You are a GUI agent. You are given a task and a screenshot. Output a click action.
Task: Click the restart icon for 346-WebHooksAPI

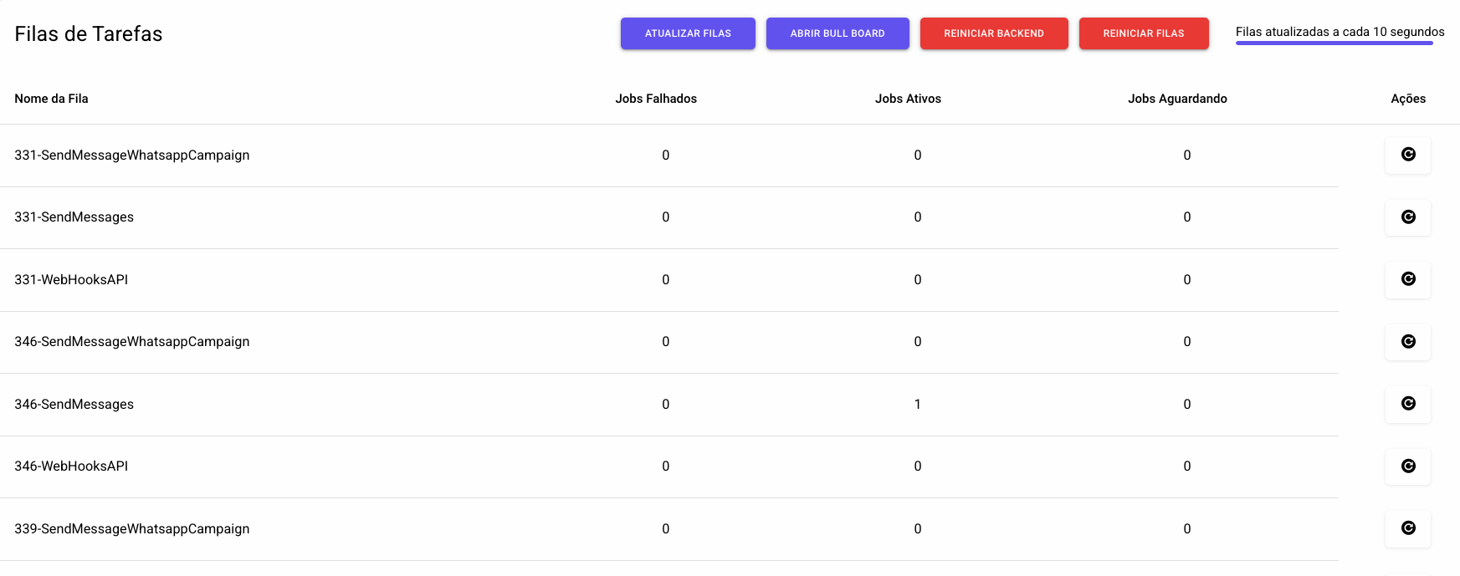point(1407,466)
